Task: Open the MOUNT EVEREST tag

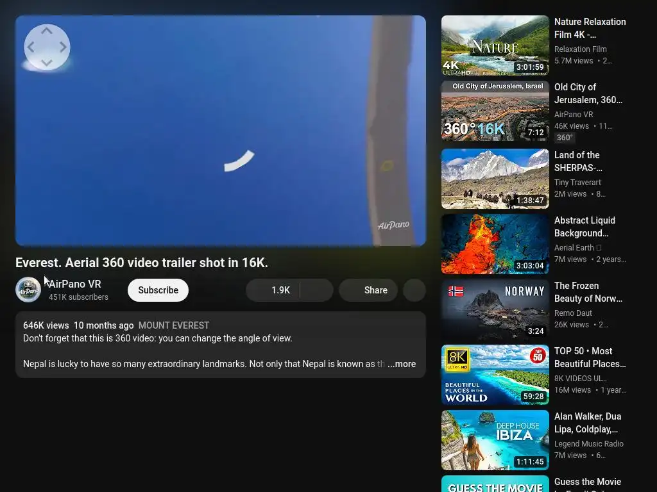Action: pyautogui.click(x=174, y=325)
